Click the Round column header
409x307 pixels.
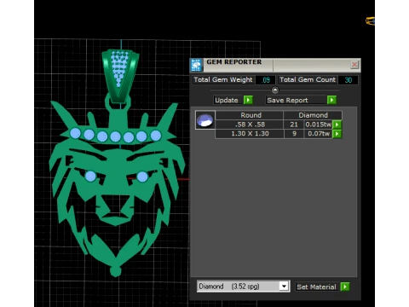click(x=250, y=115)
